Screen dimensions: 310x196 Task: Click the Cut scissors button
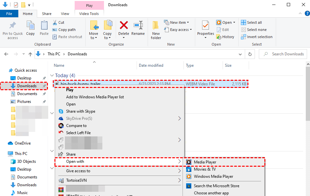coord(59,22)
